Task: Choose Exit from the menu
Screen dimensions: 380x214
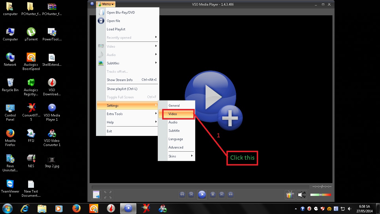Action: [x=128, y=131]
